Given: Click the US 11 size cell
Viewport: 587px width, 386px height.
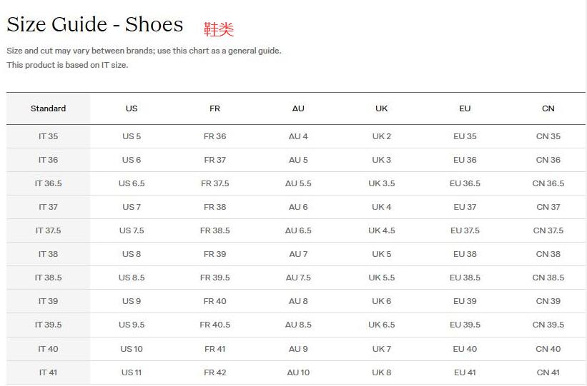Looking at the screenshot, I should pos(132,372).
